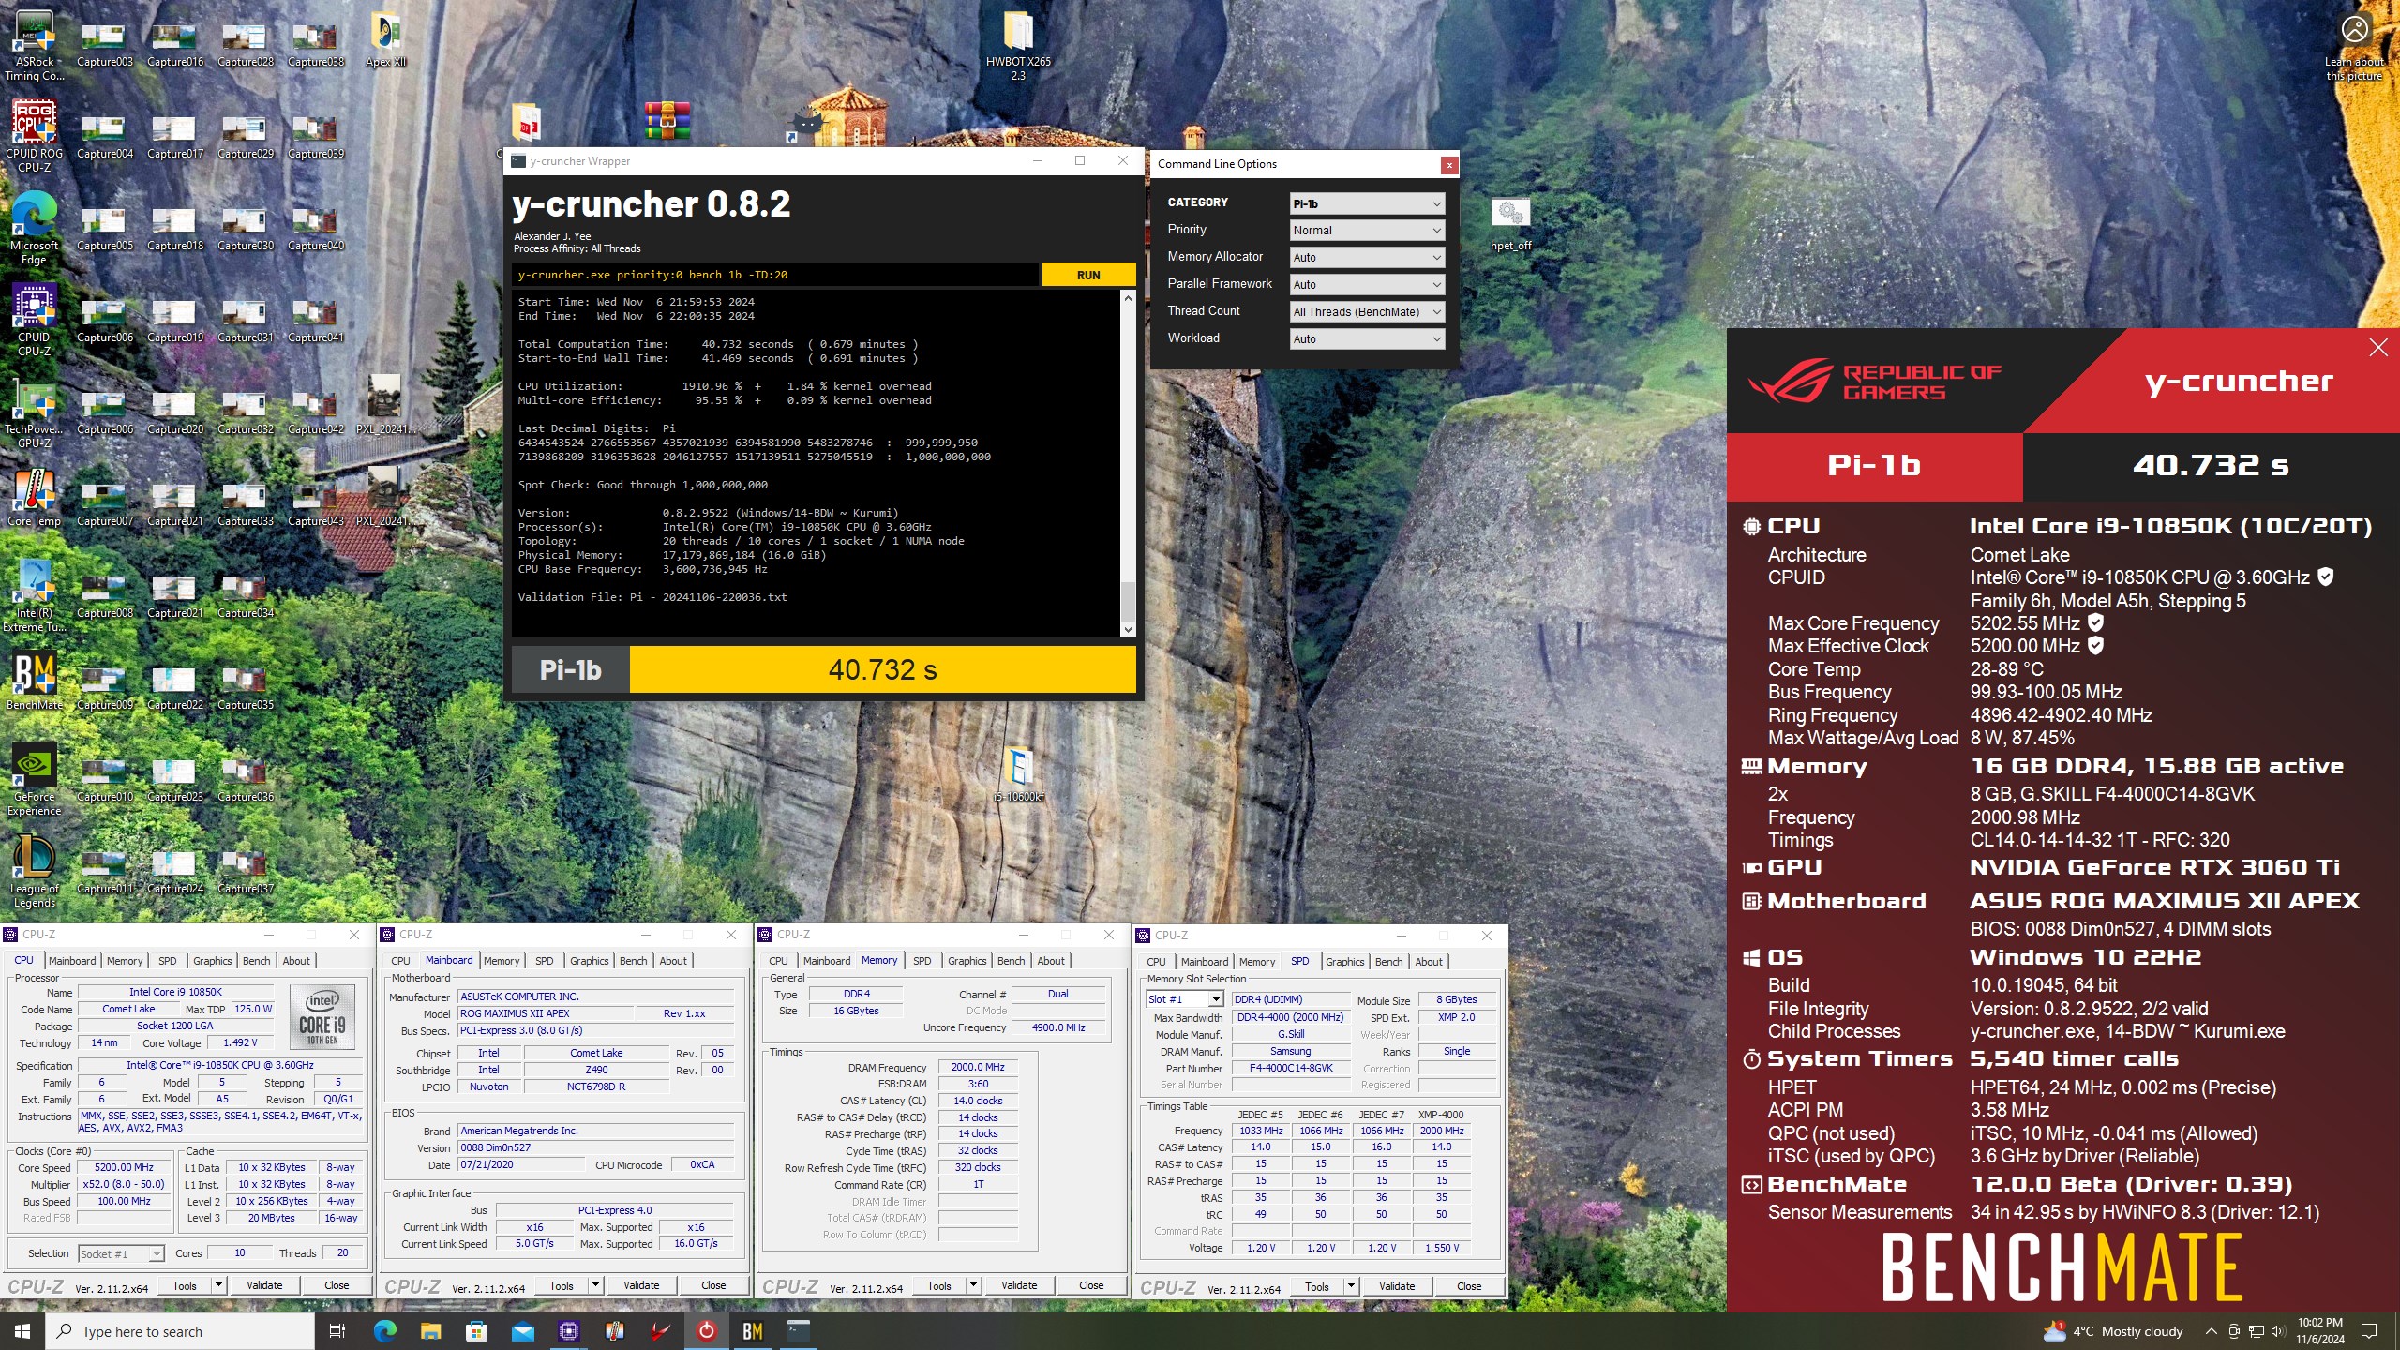
Task: Open Microsoft Store from the taskbar
Action: coord(477,1331)
